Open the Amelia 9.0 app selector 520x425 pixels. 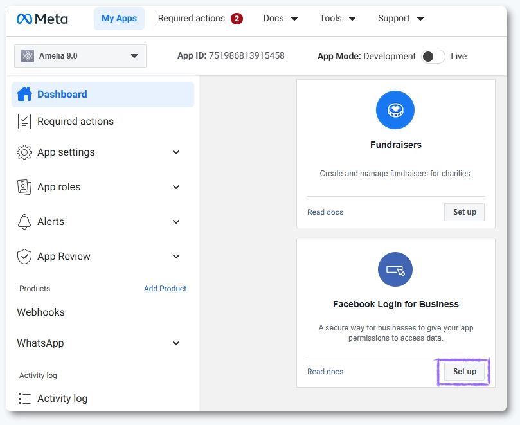(80, 56)
